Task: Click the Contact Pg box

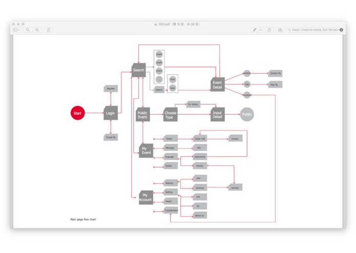Action: pos(275,73)
